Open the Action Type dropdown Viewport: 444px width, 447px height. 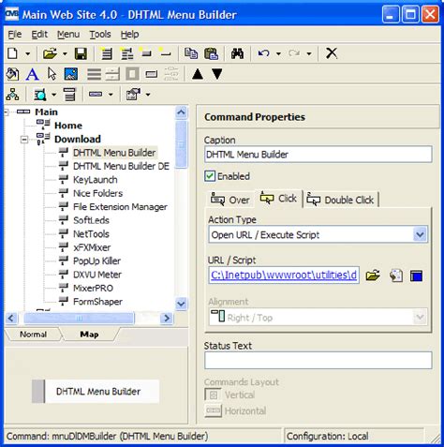420,234
